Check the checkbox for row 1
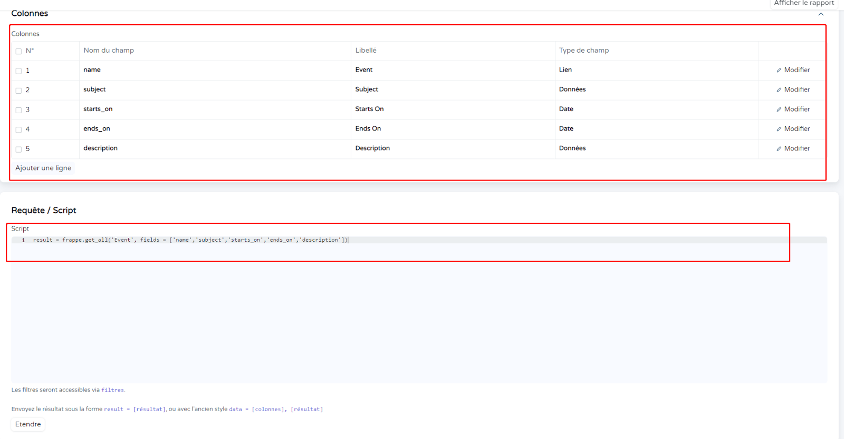 click(18, 71)
